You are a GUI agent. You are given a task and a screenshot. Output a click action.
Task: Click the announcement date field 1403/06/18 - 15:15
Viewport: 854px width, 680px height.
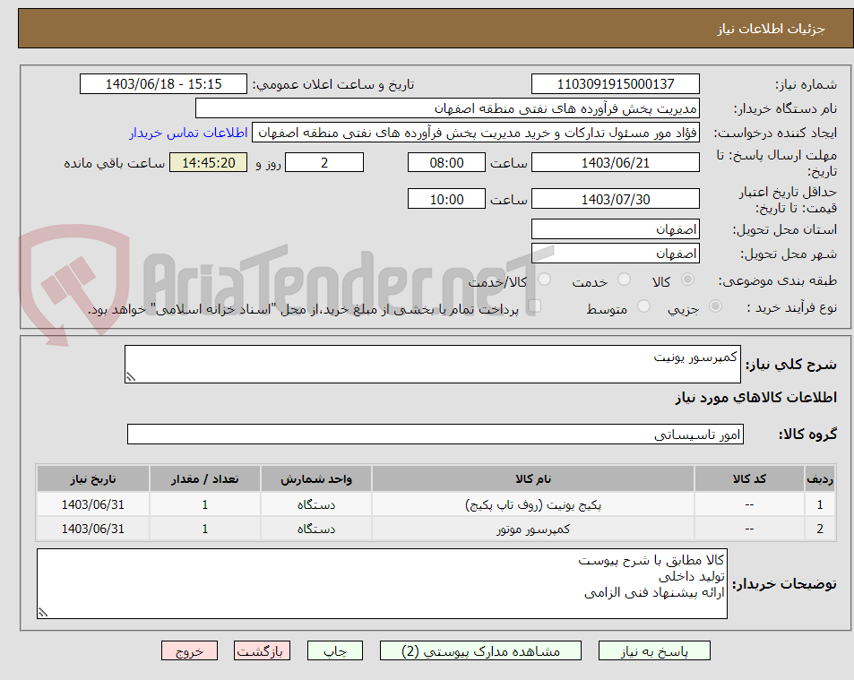163,84
